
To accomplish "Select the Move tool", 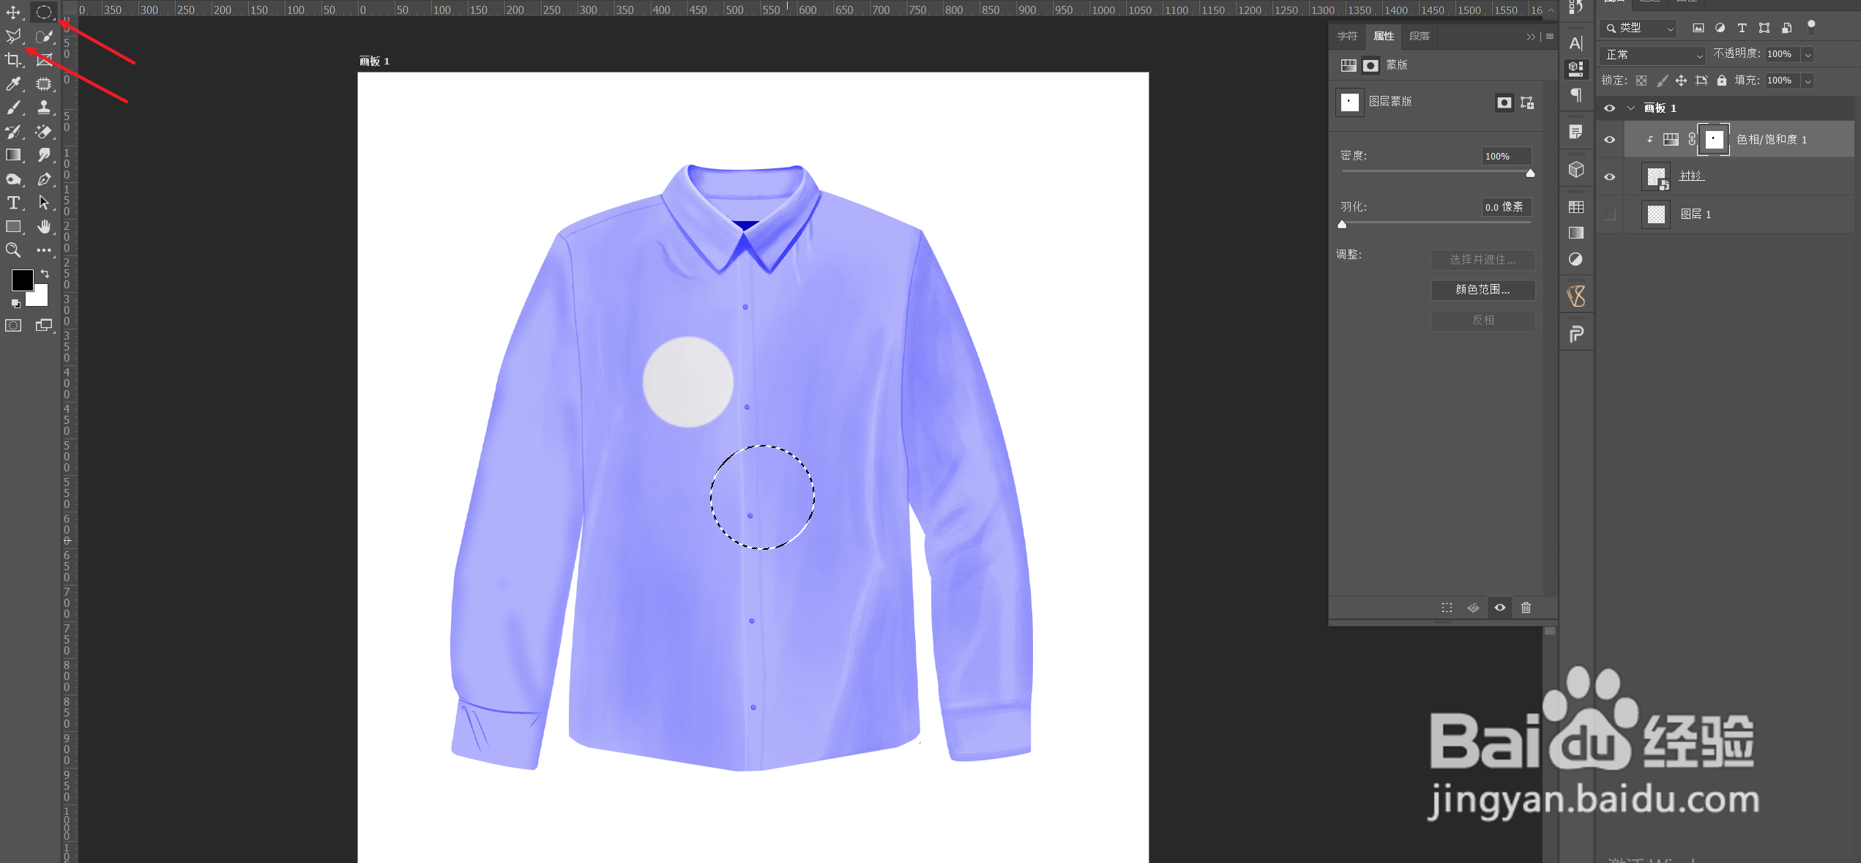I will pos(13,12).
